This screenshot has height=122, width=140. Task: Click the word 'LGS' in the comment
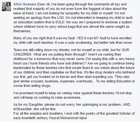point(61,18)
